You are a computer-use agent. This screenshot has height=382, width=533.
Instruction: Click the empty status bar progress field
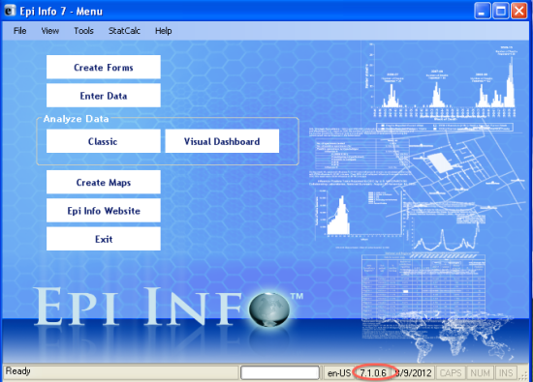point(280,373)
